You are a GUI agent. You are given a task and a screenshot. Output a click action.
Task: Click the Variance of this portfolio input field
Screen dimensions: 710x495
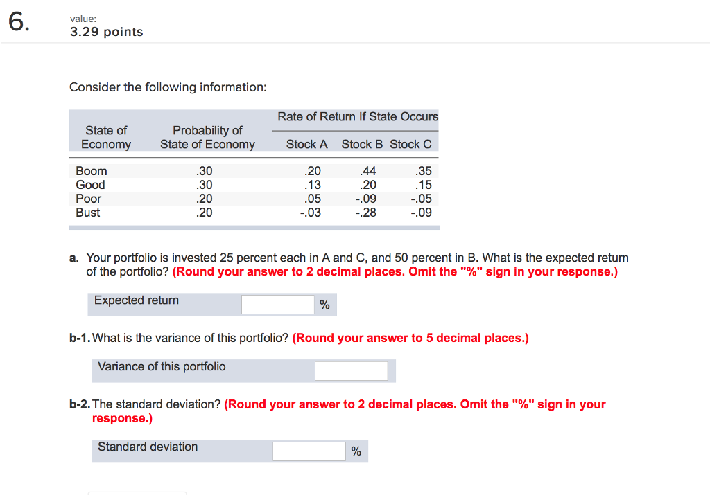(351, 370)
